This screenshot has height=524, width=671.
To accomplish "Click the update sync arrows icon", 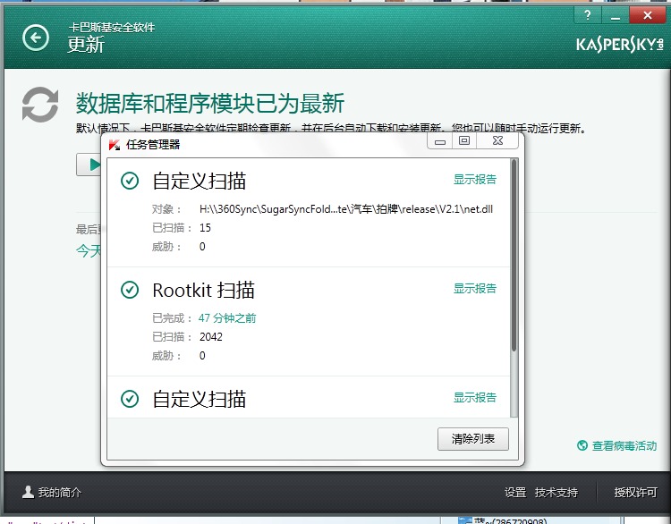I will pos(40,105).
